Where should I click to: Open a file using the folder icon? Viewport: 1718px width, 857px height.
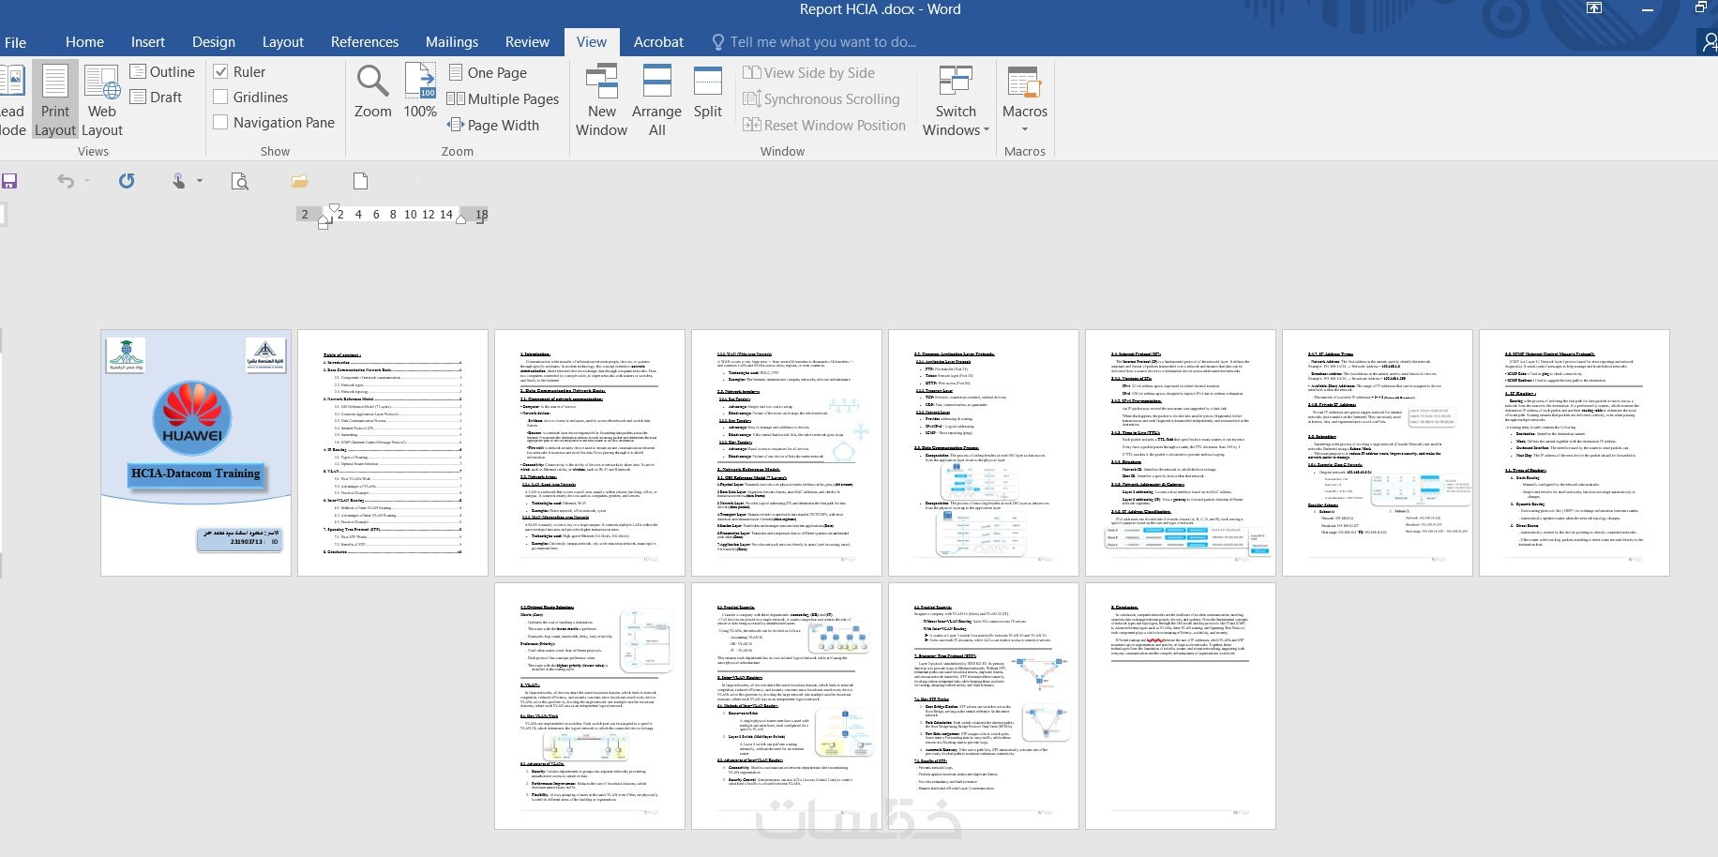pos(300,181)
